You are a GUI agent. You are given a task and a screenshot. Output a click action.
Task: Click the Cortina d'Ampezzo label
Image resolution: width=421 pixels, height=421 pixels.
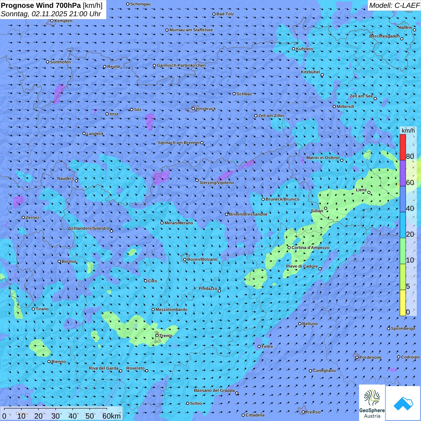click(x=310, y=247)
